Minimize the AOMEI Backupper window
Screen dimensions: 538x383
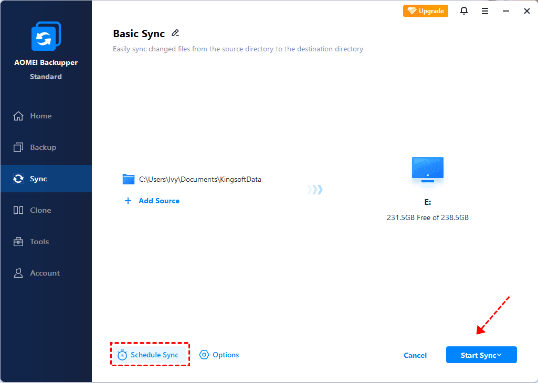506,12
